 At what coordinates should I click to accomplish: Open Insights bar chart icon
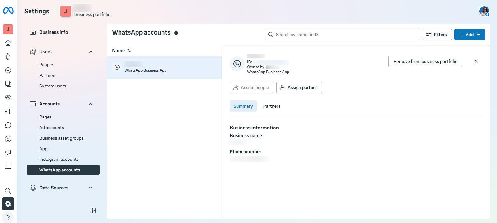pyautogui.click(x=8, y=111)
